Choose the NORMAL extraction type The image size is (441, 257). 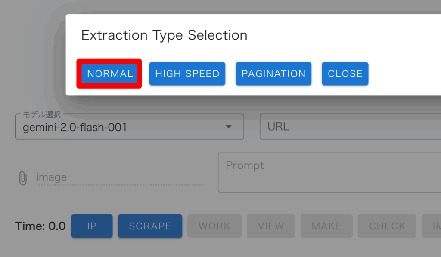click(109, 74)
